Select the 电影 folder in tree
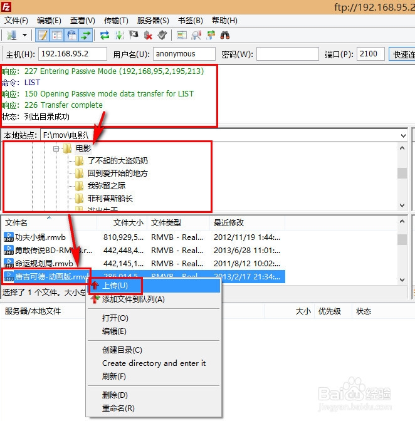The image size is (415, 421). (x=83, y=148)
